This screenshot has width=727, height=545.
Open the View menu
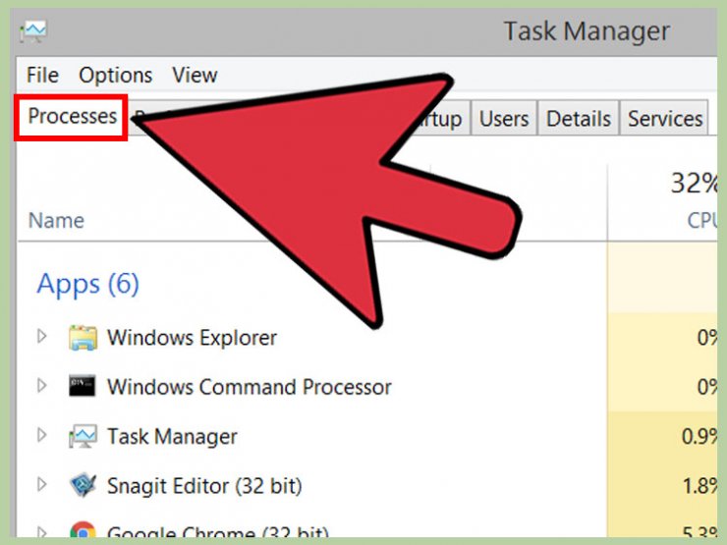point(195,75)
